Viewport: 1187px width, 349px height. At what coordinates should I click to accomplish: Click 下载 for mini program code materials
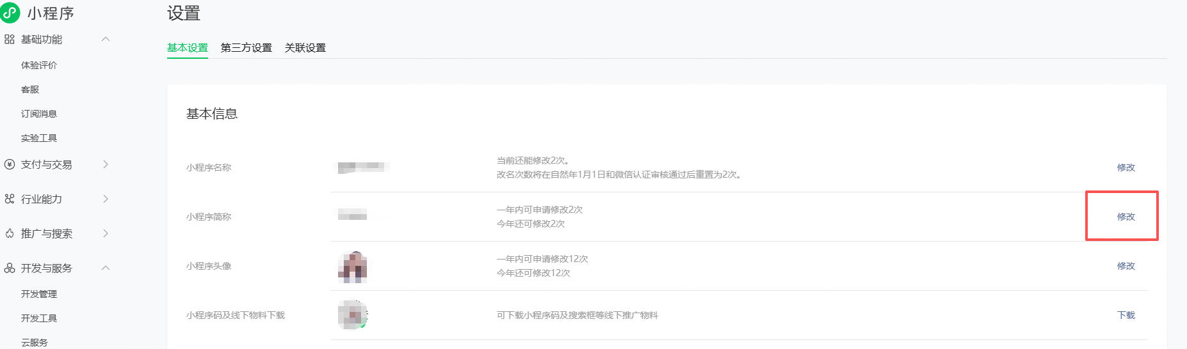[x=1126, y=315]
